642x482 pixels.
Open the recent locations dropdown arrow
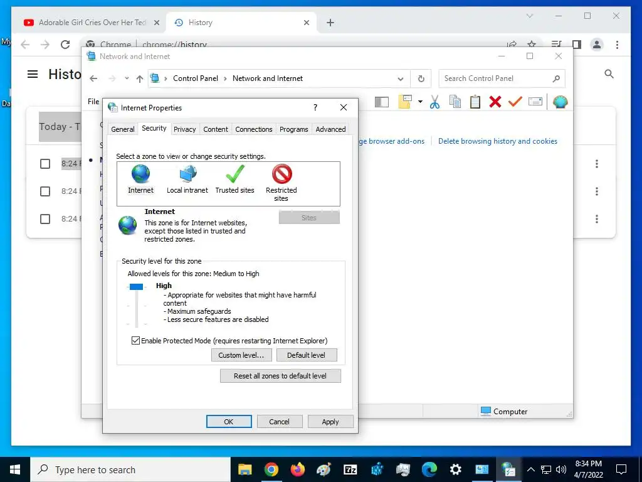(x=127, y=78)
